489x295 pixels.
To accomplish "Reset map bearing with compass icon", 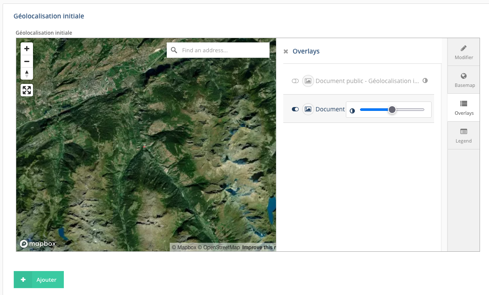I will click(27, 74).
